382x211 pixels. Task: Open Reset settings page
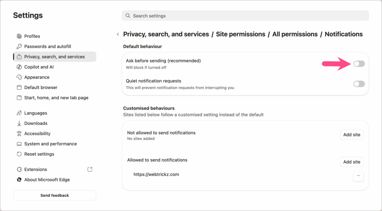55,154
